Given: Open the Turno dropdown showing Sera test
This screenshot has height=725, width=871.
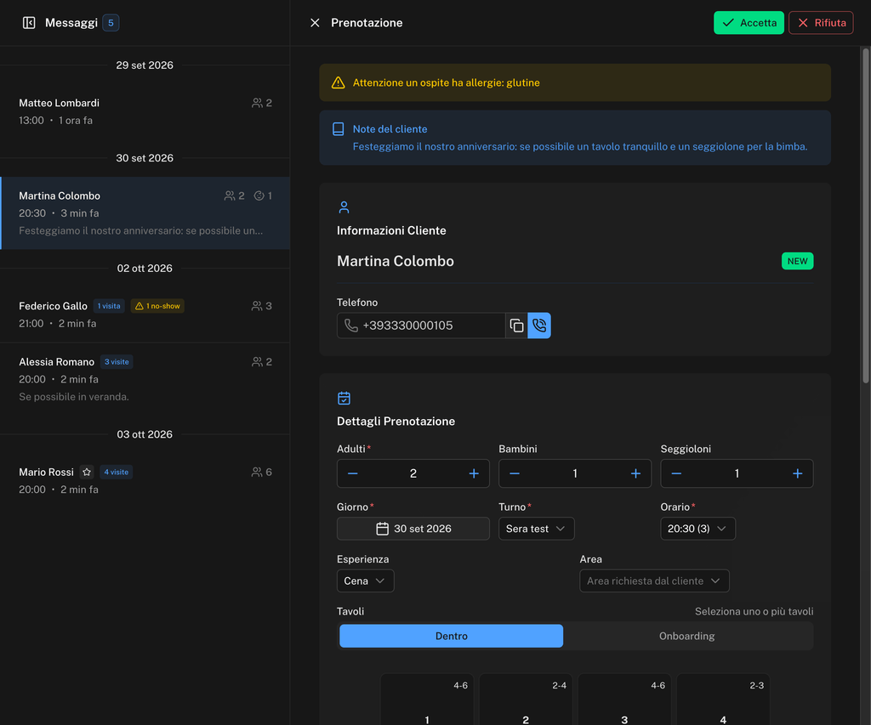Looking at the screenshot, I should 536,529.
